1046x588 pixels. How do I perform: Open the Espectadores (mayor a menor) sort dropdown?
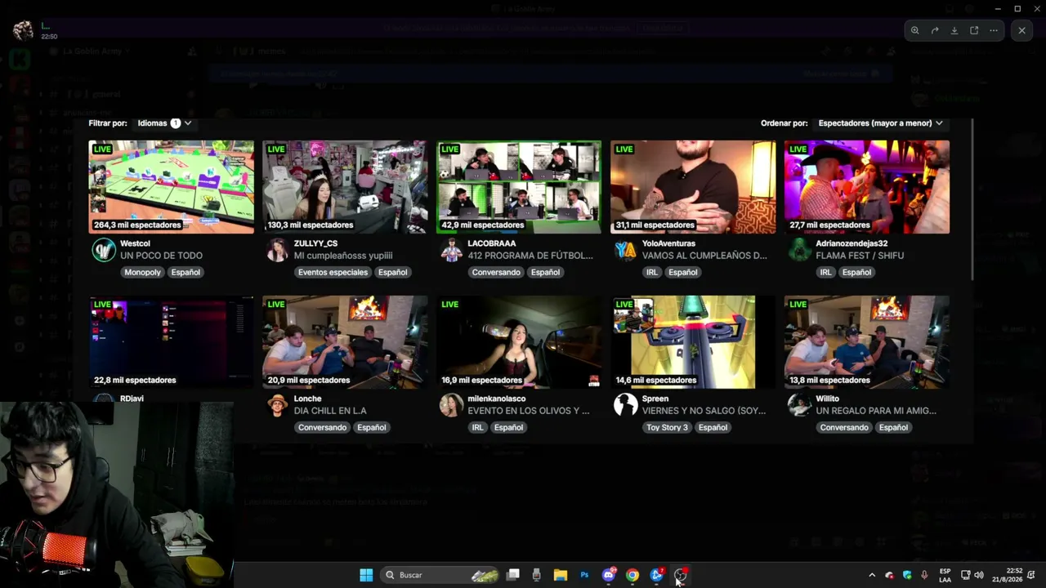pyautogui.click(x=880, y=123)
